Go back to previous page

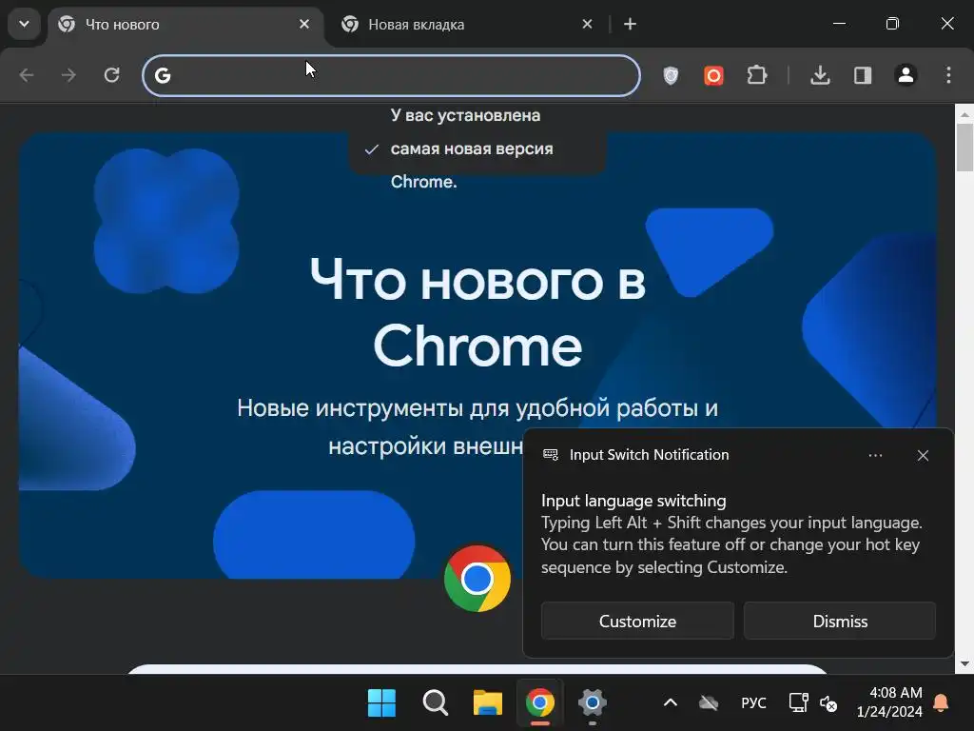click(26, 75)
